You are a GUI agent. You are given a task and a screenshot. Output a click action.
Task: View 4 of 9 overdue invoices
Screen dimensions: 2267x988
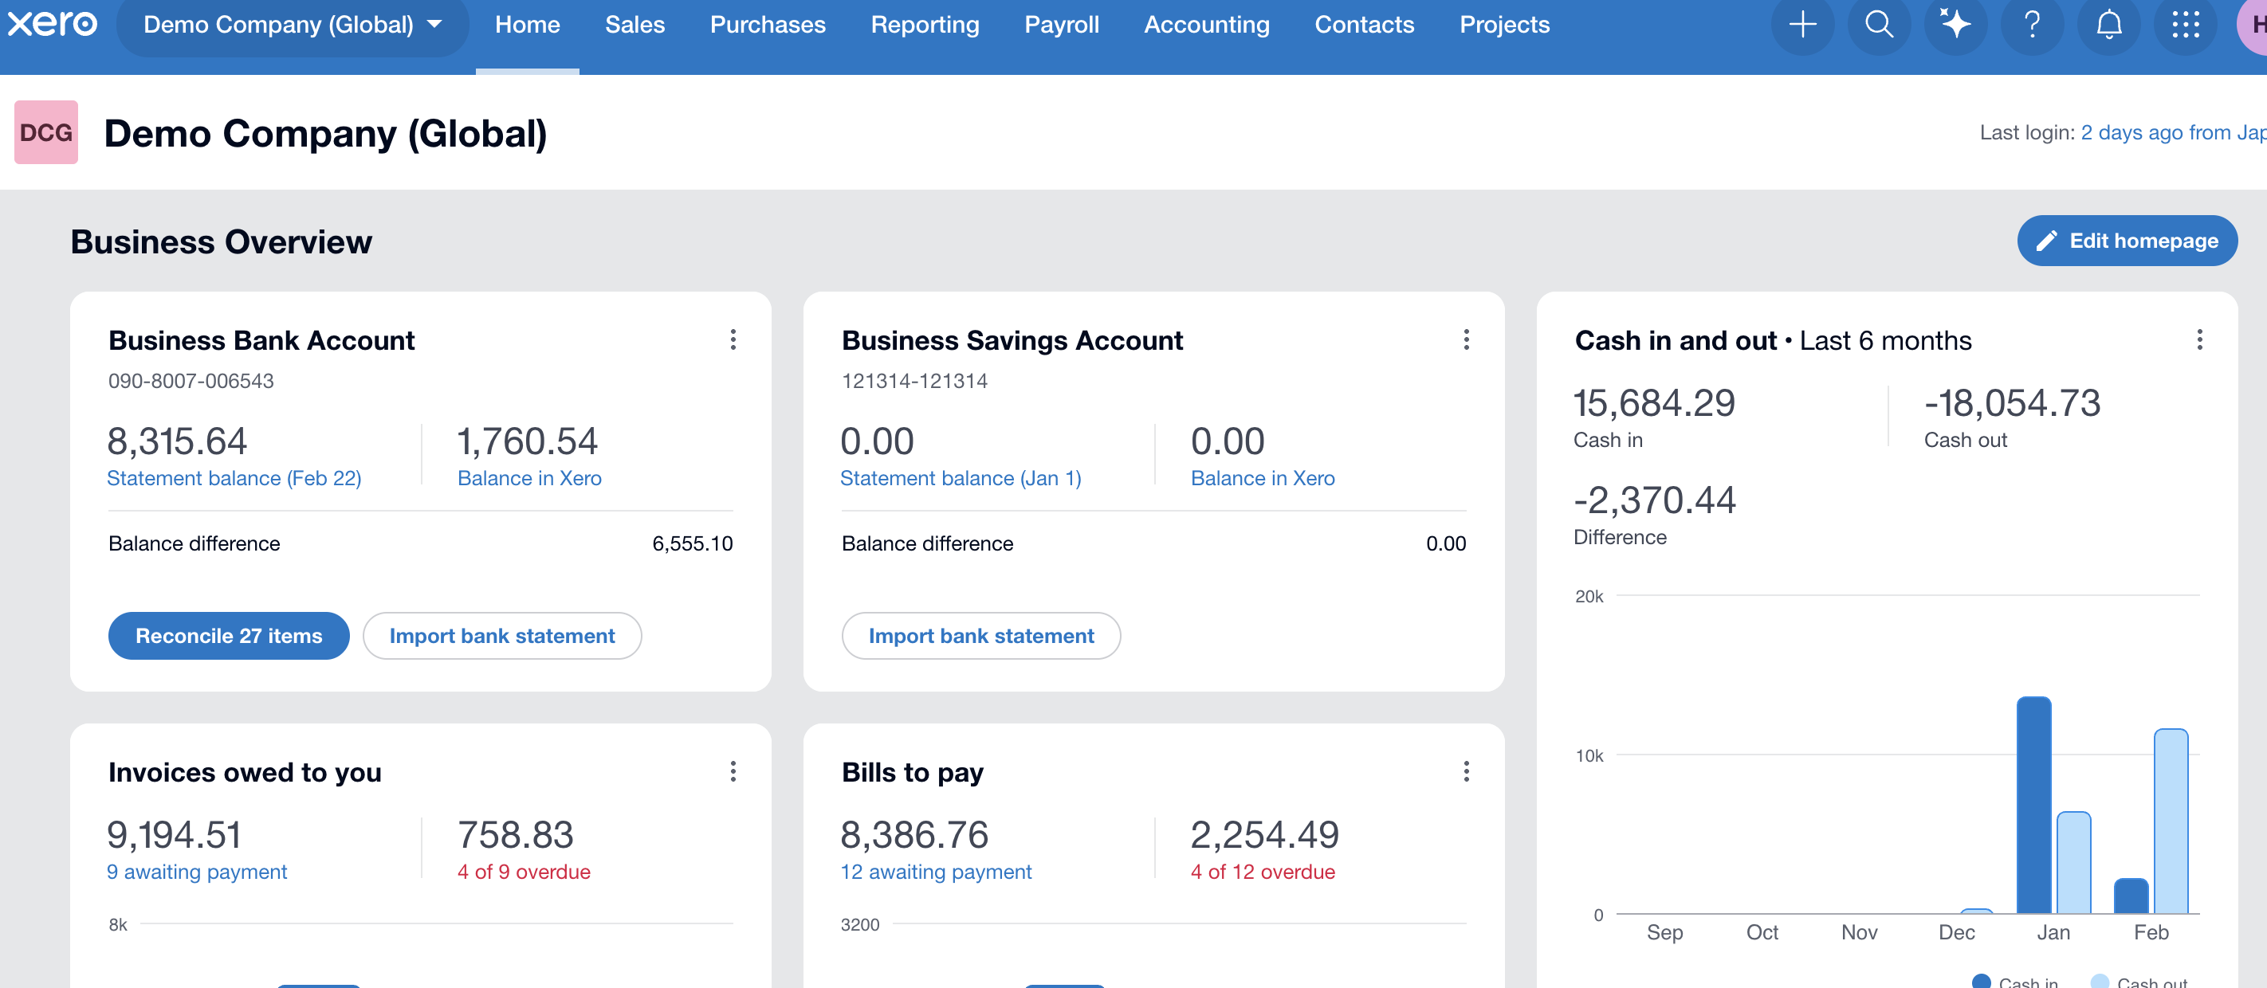point(524,871)
